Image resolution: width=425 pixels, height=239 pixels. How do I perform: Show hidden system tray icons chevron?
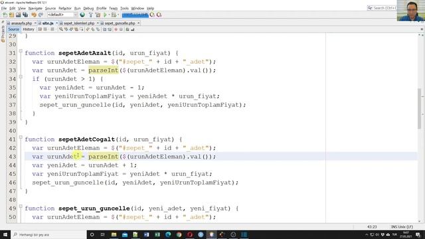(x=367, y=234)
